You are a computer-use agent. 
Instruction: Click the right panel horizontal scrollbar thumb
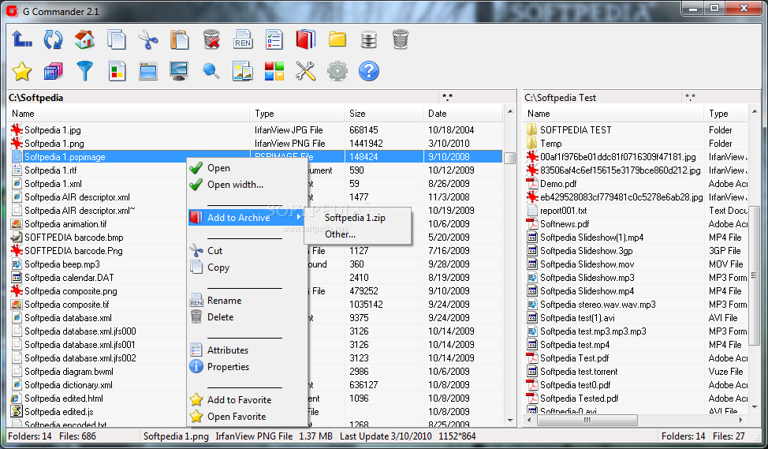(x=587, y=420)
